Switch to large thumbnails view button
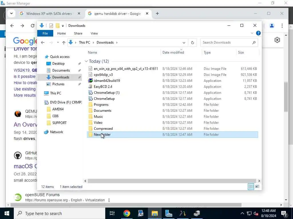Viewport: 293px width, 219px height. pyautogui.click(x=257, y=186)
